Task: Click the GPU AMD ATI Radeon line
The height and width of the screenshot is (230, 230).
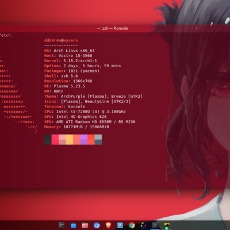Action: pyautogui.click(x=90, y=122)
